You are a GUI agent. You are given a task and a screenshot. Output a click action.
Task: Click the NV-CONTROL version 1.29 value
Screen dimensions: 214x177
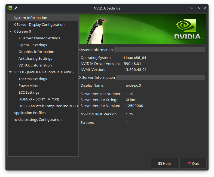click(130, 114)
